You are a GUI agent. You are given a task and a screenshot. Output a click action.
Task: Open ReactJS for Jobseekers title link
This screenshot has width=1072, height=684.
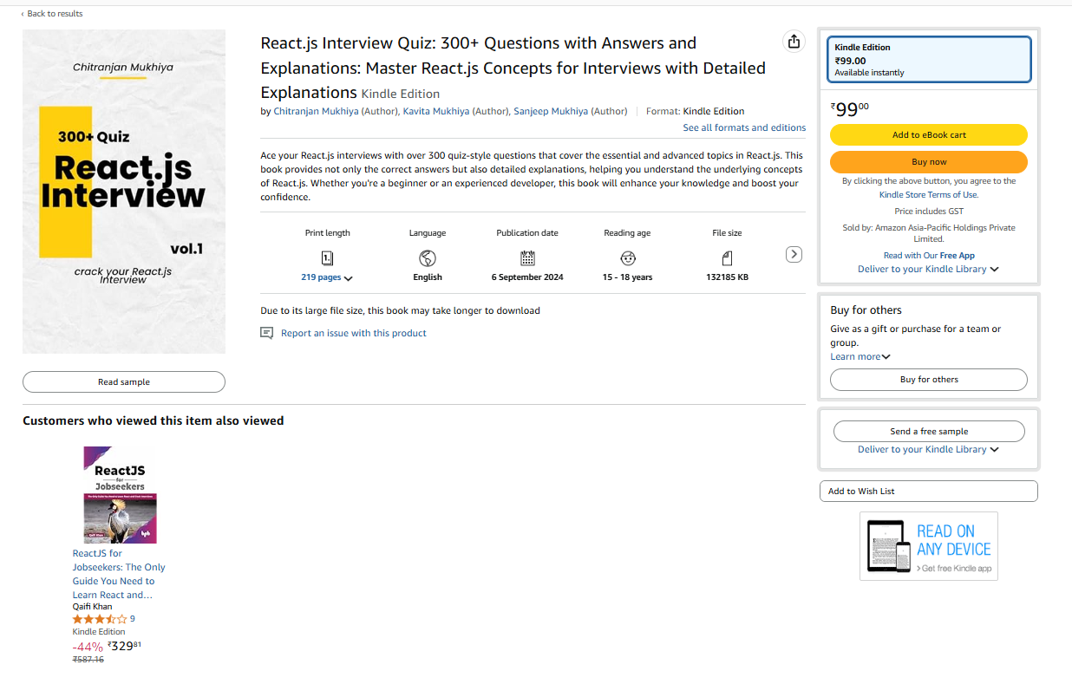click(x=119, y=574)
